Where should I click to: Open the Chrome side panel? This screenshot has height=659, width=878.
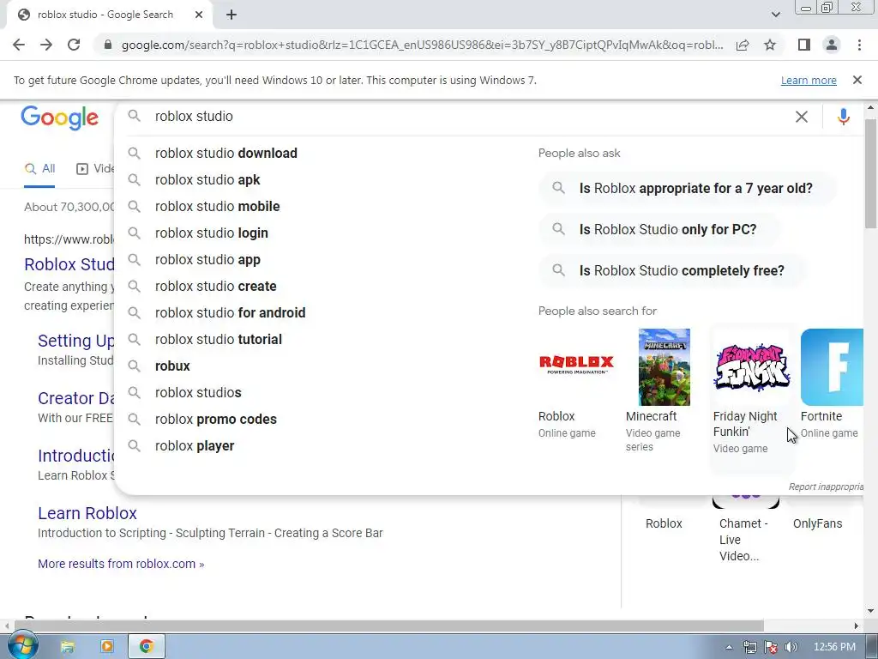click(x=804, y=45)
